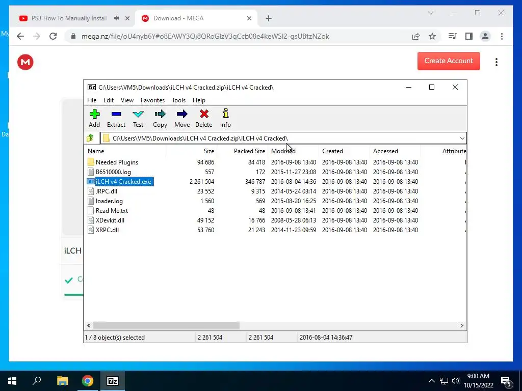Click the scroll right arrow in file list

[x=461, y=325]
